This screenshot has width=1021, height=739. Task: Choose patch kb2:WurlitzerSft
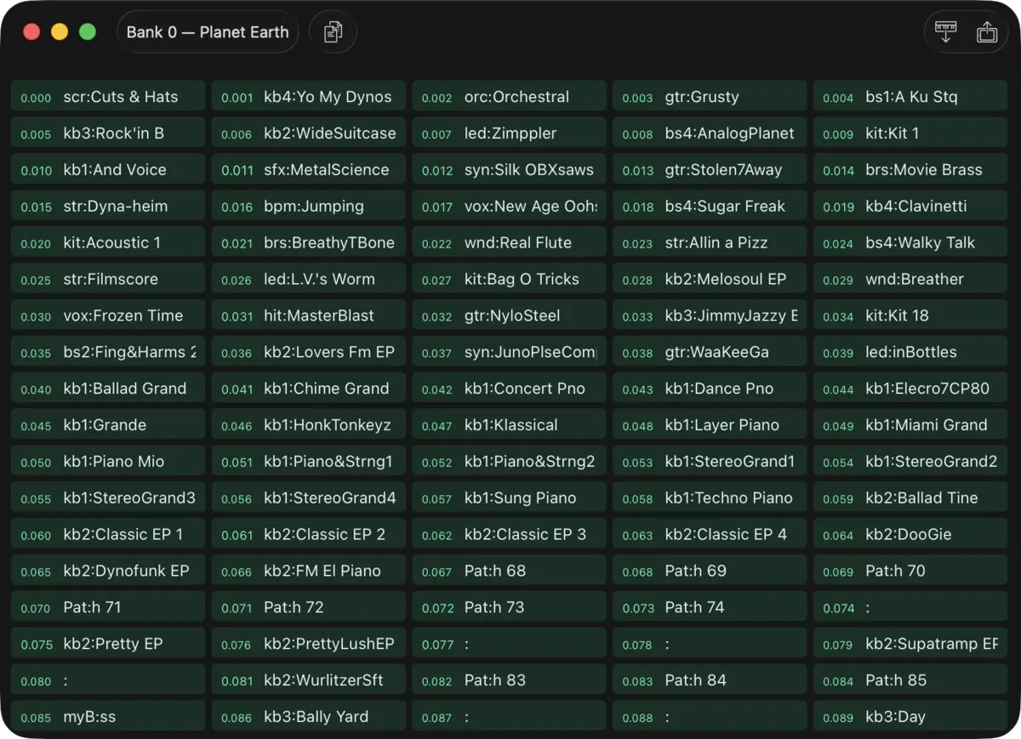310,681
